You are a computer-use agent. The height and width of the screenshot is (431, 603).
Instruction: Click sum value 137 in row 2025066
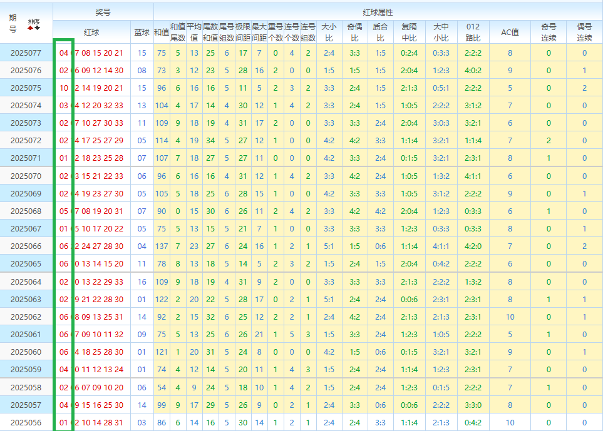point(162,246)
